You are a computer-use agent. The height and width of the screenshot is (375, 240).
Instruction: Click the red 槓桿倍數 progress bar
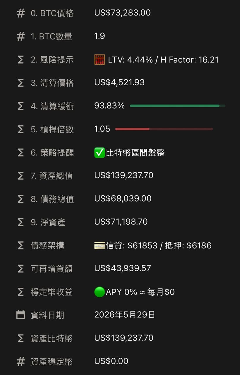click(x=164, y=129)
